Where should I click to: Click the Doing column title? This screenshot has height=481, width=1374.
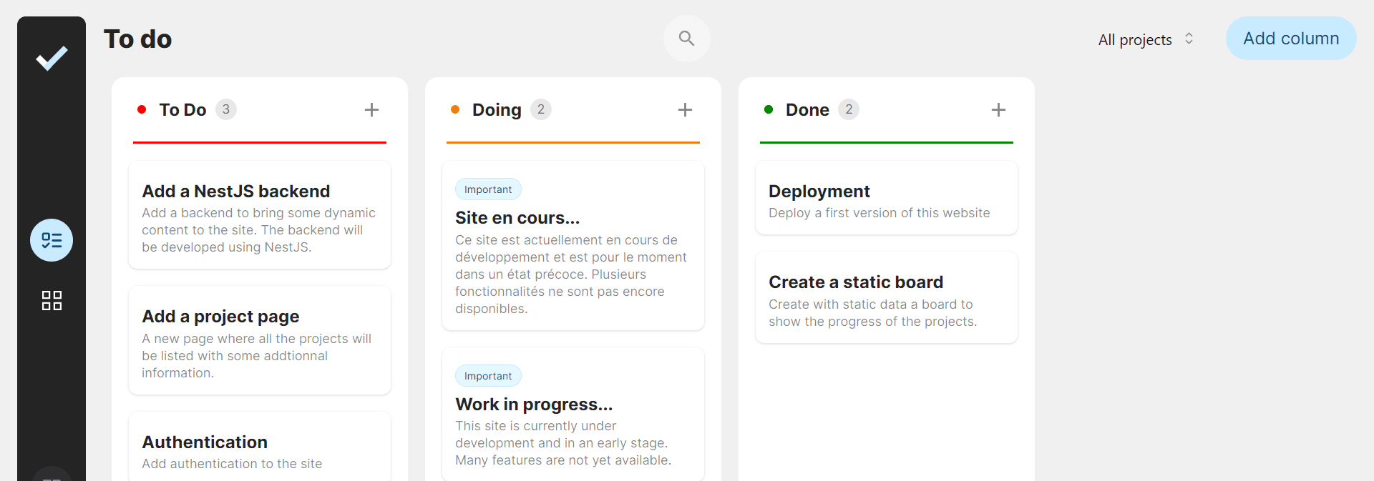497,110
